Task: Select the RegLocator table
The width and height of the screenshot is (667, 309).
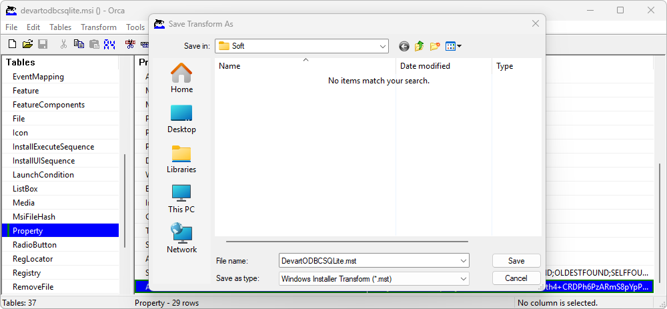Action: (x=61, y=259)
